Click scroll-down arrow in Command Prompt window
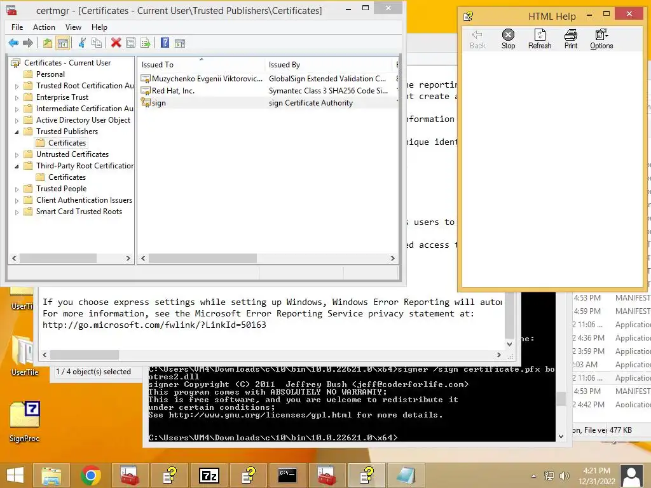 [561, 436]
